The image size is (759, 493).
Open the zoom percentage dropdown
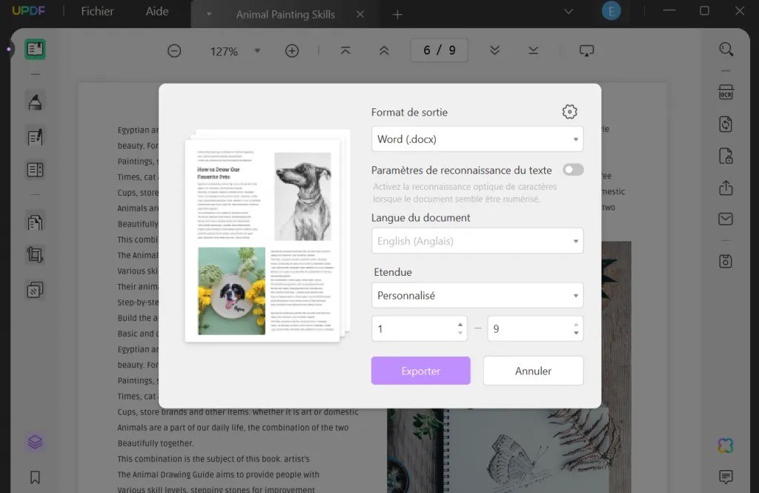coord(257,50)
